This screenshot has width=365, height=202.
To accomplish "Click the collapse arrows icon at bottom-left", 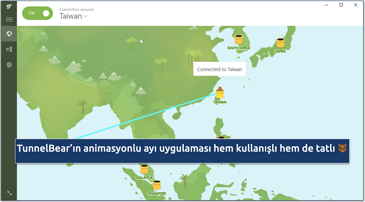I will (9, 193).
